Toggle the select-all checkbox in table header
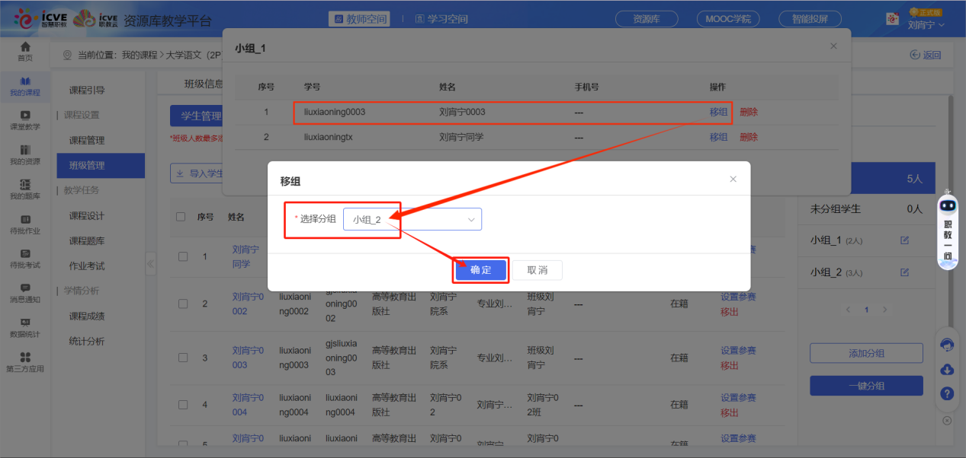The width and height of the screenshot is (966, 458). [x=181, y=217]
